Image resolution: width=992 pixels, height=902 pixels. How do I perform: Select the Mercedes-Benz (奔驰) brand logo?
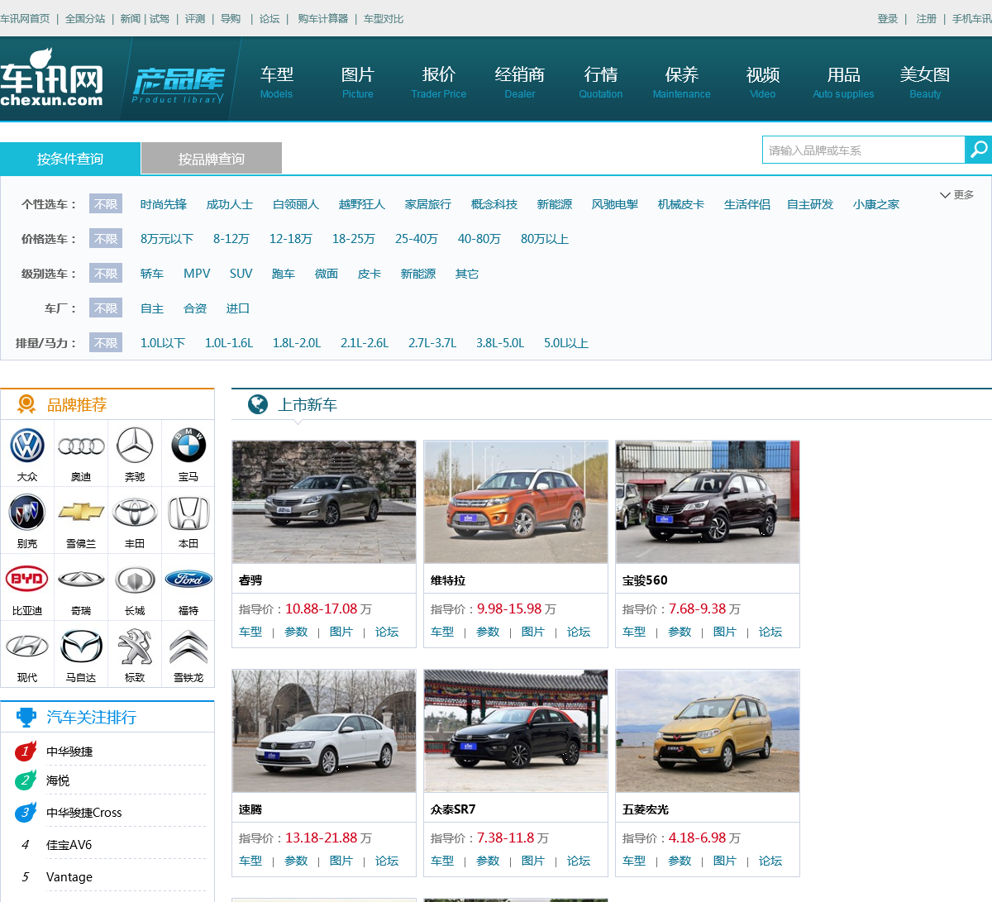point(135,446)
